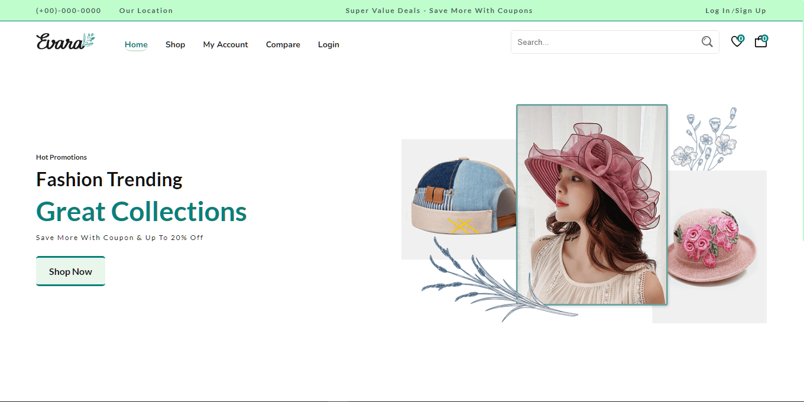Open the Our Location link
804x402 pixels.
tap(146, 11)
